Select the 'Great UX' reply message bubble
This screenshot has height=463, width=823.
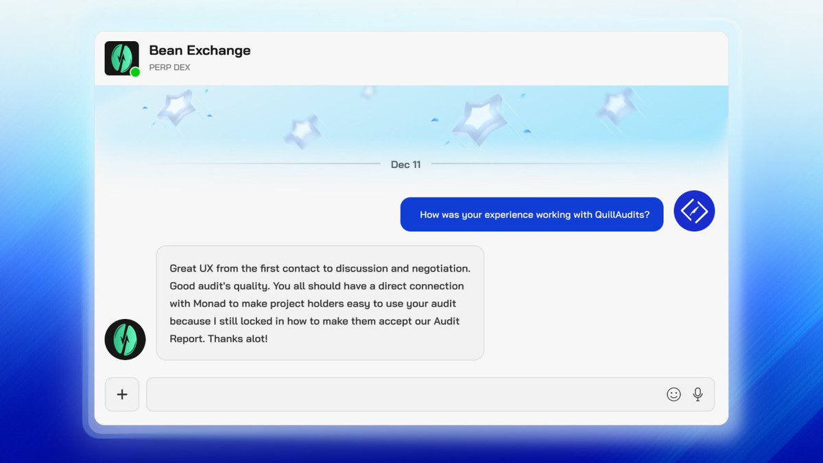pyautogui.click(x=320, y=302)
